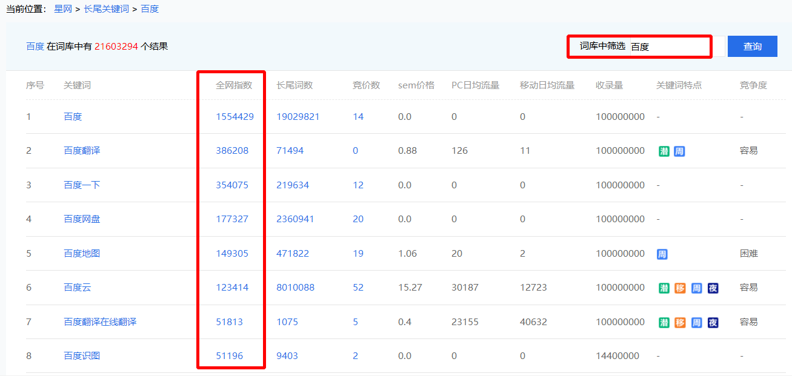Click bid count 12 for 百度一下
Viewport: 792px width, 376px height.
(x=358, y=185)
